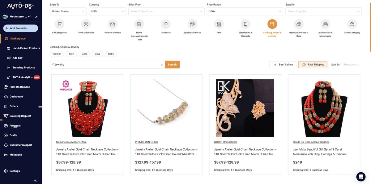The image size is (371, 184).
Task: Open TikTok Analytics in the sidebar
Action: pos(23,77)
